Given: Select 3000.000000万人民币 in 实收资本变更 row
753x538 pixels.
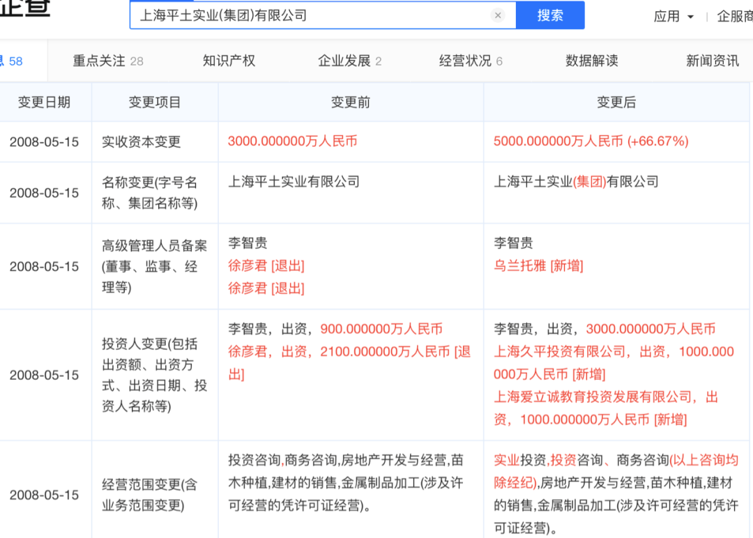Looking at the screenshot, I should (x=292, y=141).
